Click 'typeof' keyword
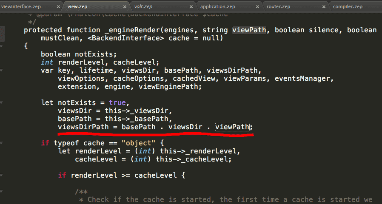This screenshot has width=382, height=204. click(x=66, y=143)
